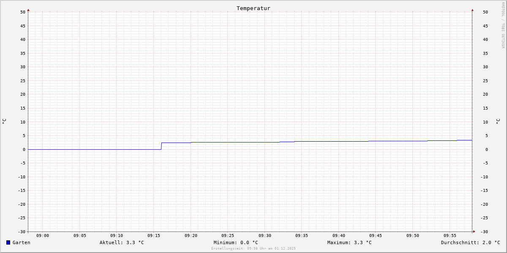The width and height of the screenshot is (507, 253).
Task: Click the 09:05 time axis label
Action: 80,236
